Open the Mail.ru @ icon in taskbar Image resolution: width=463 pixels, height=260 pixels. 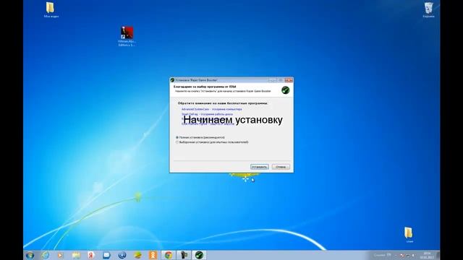coord(122,255)
